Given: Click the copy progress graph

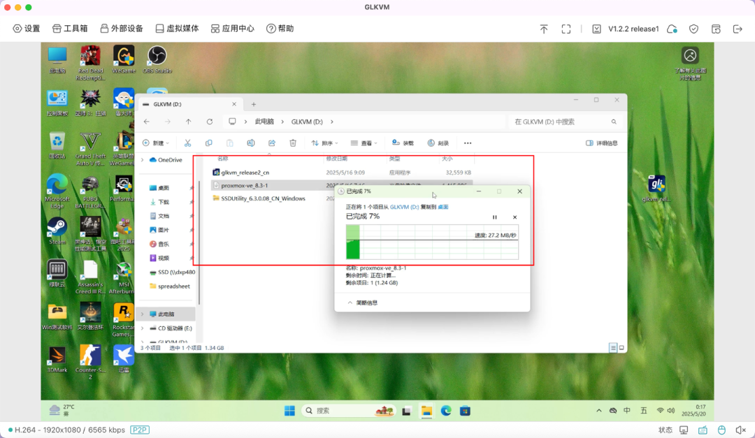Looking at the screenshot, I should (x=432, y=242).
